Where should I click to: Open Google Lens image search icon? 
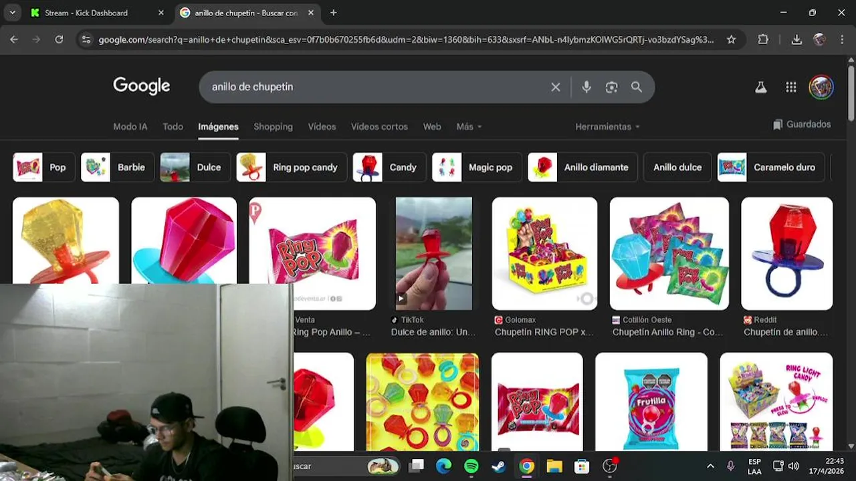pos(611,87)
